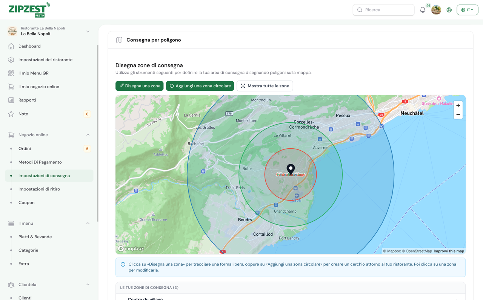Click the restaurant location pin on the map
This screenshot has height=300, width=483.
[291, 169]
